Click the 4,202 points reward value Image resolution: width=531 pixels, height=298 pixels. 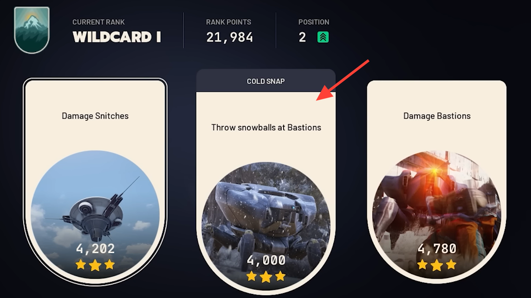pyautogui.click(x=95, y=249)
